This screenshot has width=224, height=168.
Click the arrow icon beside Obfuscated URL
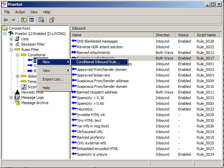[74, 131]
